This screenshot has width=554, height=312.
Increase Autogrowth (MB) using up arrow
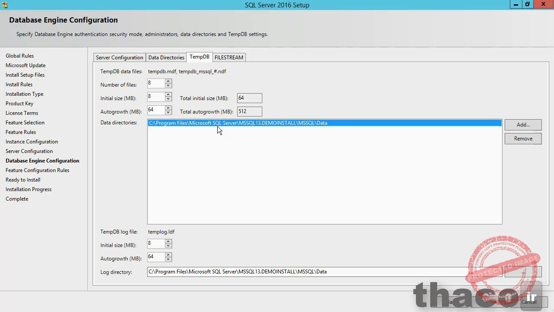click(x=168, y=108)
